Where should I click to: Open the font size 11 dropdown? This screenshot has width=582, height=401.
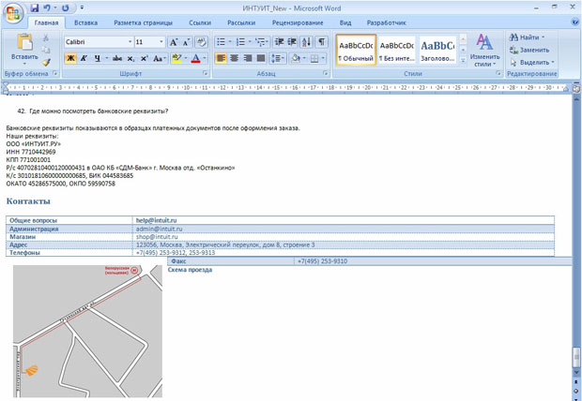pyautogui.click(x=161, y=42)
